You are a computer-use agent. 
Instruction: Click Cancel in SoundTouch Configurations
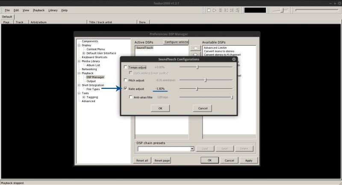(x=203, y=108)
